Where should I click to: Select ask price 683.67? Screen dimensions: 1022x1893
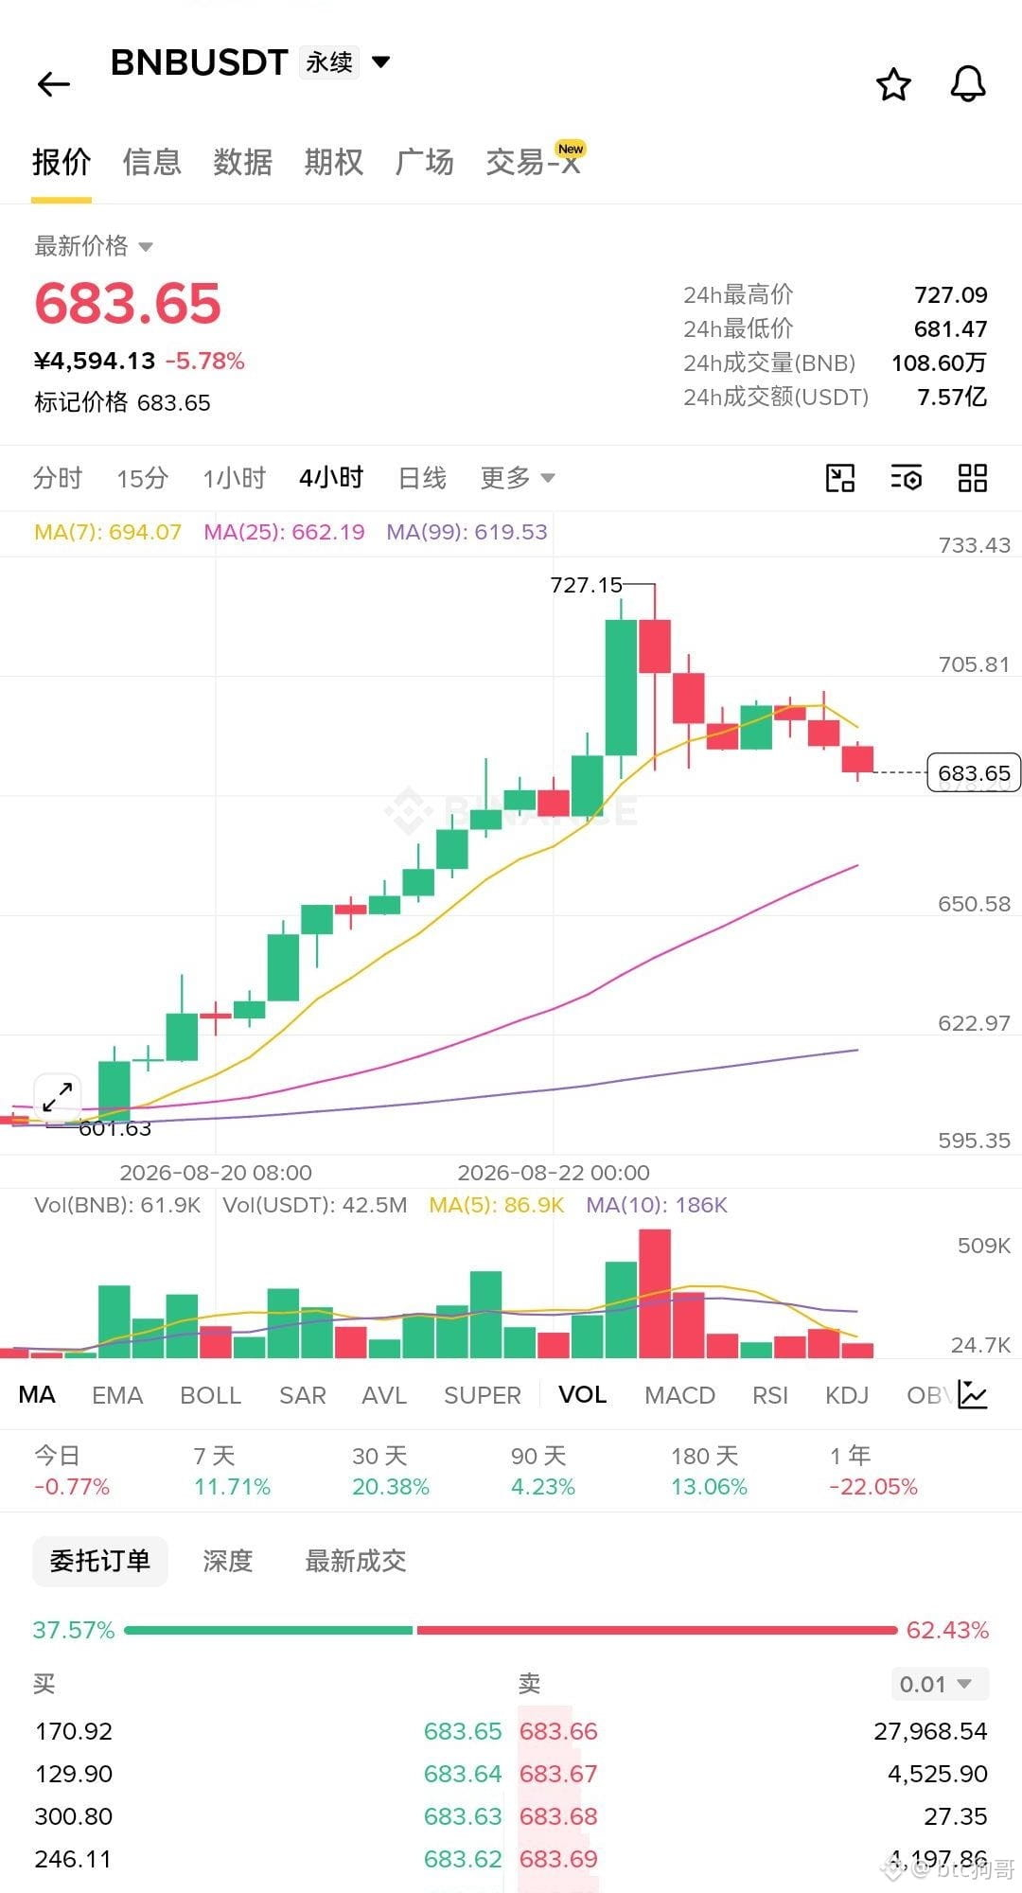pyautogui.click(x=558, y=1774)
